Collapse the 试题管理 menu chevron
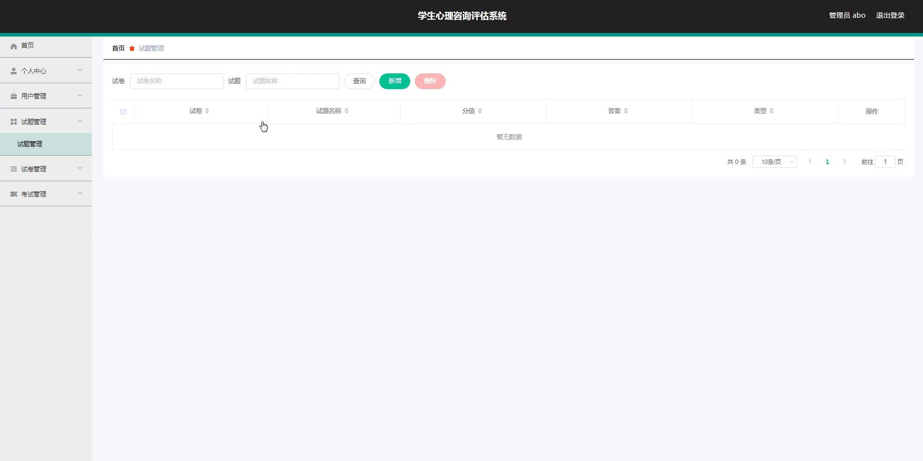 pyautogui.click(x=80, y=121)
